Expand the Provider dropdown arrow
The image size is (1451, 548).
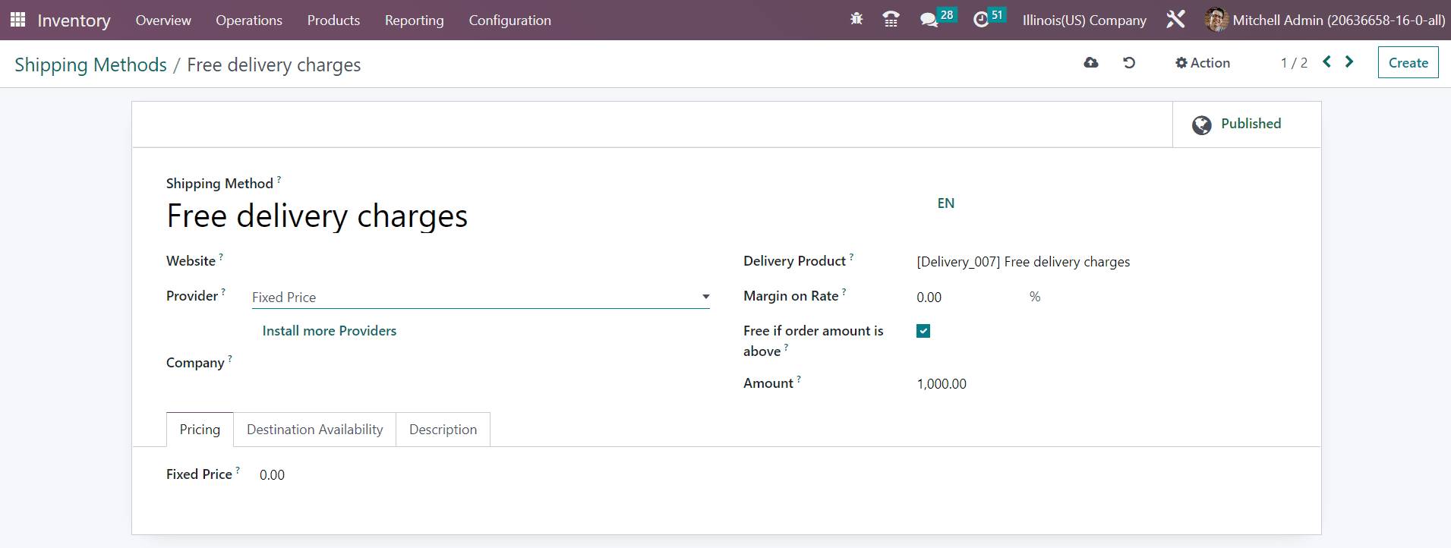pyautogui.click(x=706, y=297)
